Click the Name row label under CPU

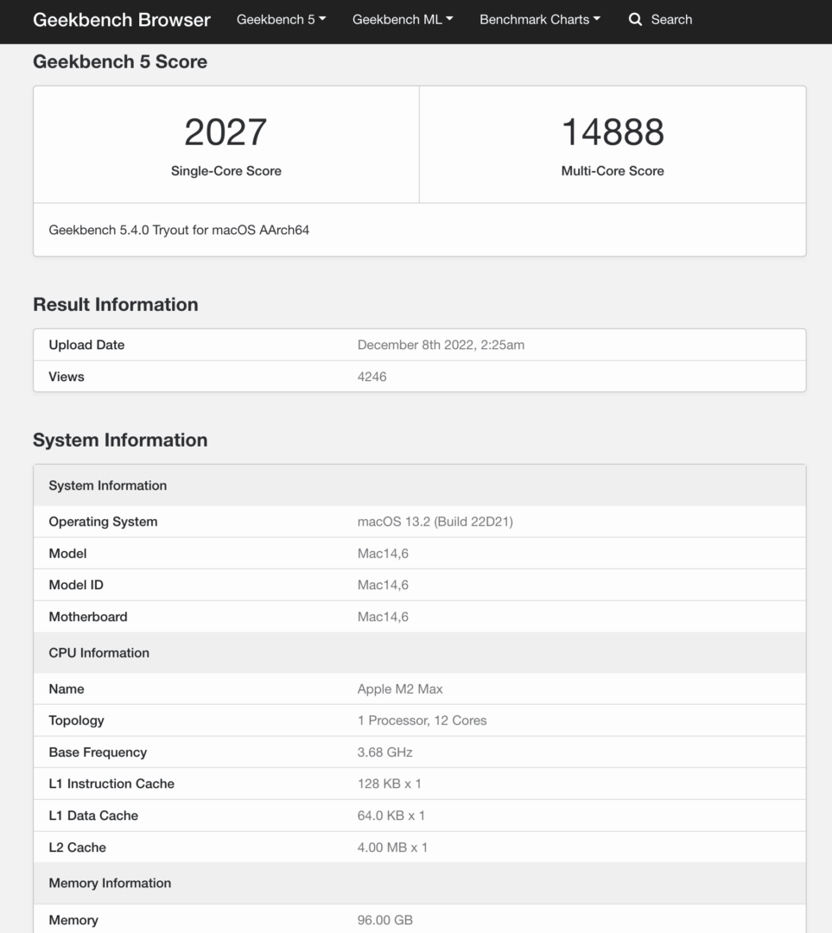(66, 689)
